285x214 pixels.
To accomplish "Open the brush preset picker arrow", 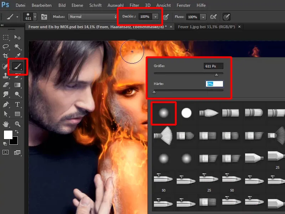I will point(35,17).
